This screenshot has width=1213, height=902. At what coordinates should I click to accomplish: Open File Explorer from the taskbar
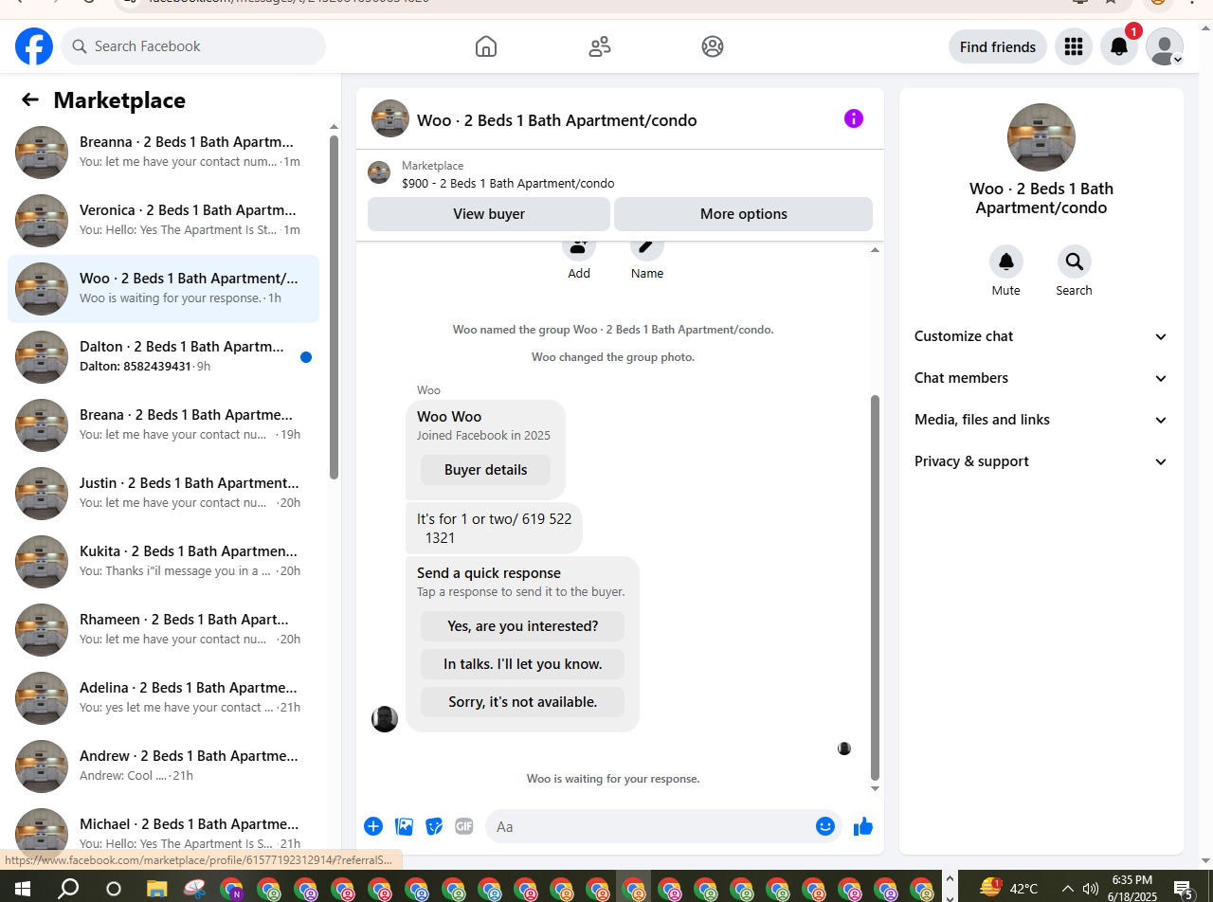tap(156, 889)
